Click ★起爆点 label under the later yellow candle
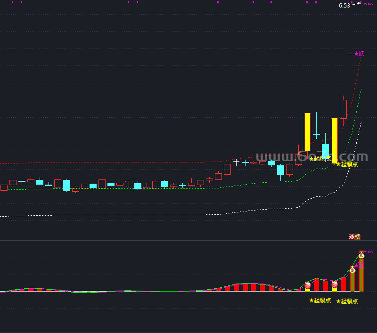The width and height of the screenshot is (377, 333). pyautogui.click(x=347, y=164)
